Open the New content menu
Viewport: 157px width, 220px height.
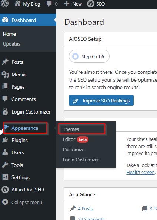coord(77,4)
